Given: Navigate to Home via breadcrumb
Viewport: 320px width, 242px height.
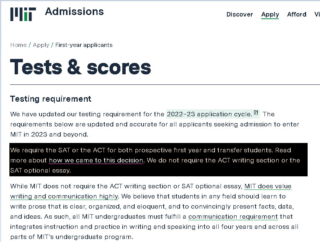Looking at the screenshot, I should click(18, 45).
